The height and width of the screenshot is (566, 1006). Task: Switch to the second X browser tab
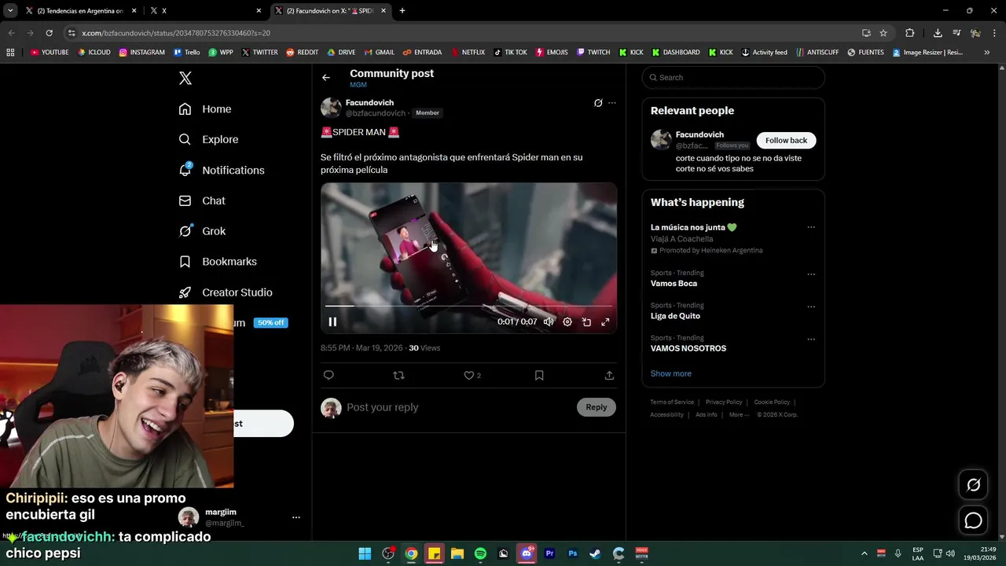(206, 11)
